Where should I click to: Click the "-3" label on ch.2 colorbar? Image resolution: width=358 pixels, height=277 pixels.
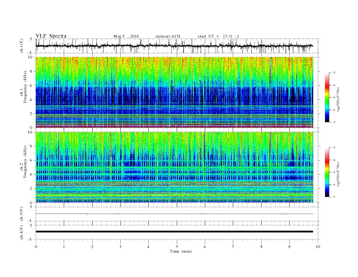(333, 148)
